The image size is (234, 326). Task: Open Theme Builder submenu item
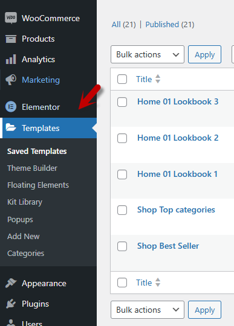[x=32, y=168]
